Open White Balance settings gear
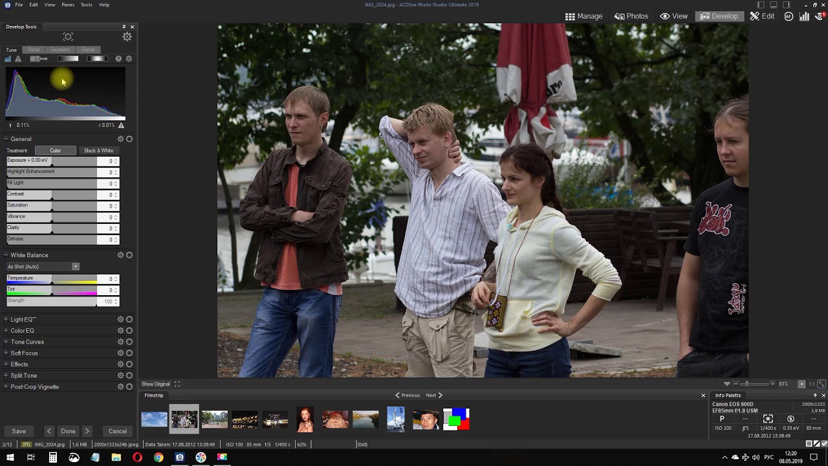The image size is (828, 466). pyautogui.click(x=120, y=255)
